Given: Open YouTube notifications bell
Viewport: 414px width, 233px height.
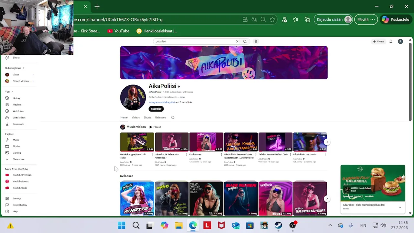Looking at the screenshot, I should (391, 41).
